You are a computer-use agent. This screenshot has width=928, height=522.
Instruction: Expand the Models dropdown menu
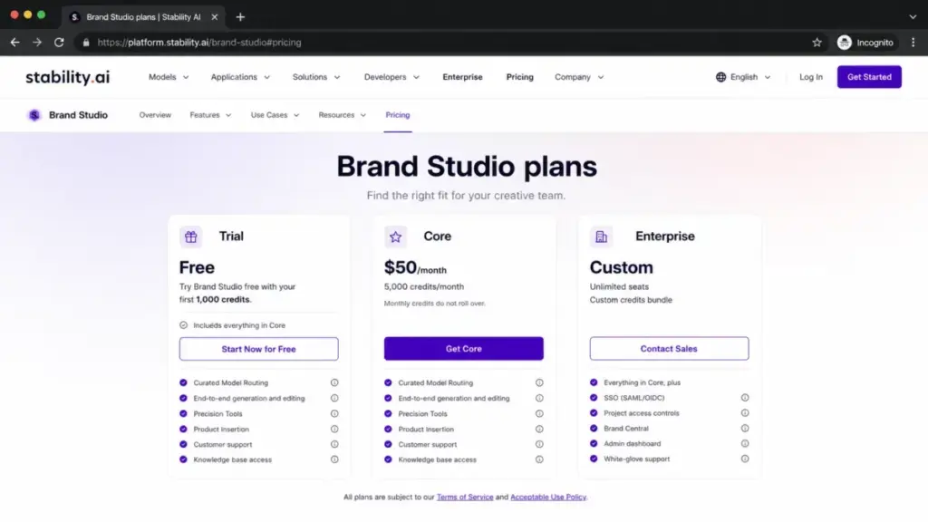coord(169,77)
